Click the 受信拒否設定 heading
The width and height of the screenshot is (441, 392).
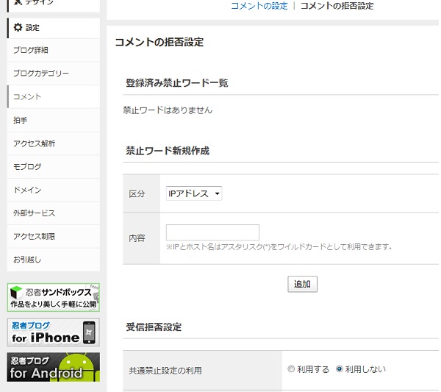pyautogui.click(x=154, y=327)
